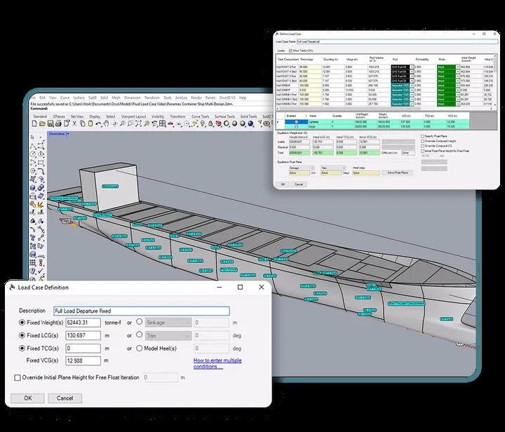
Task: Open 'How to enter multiple conditions' link
Action: (x=217, y=363)
